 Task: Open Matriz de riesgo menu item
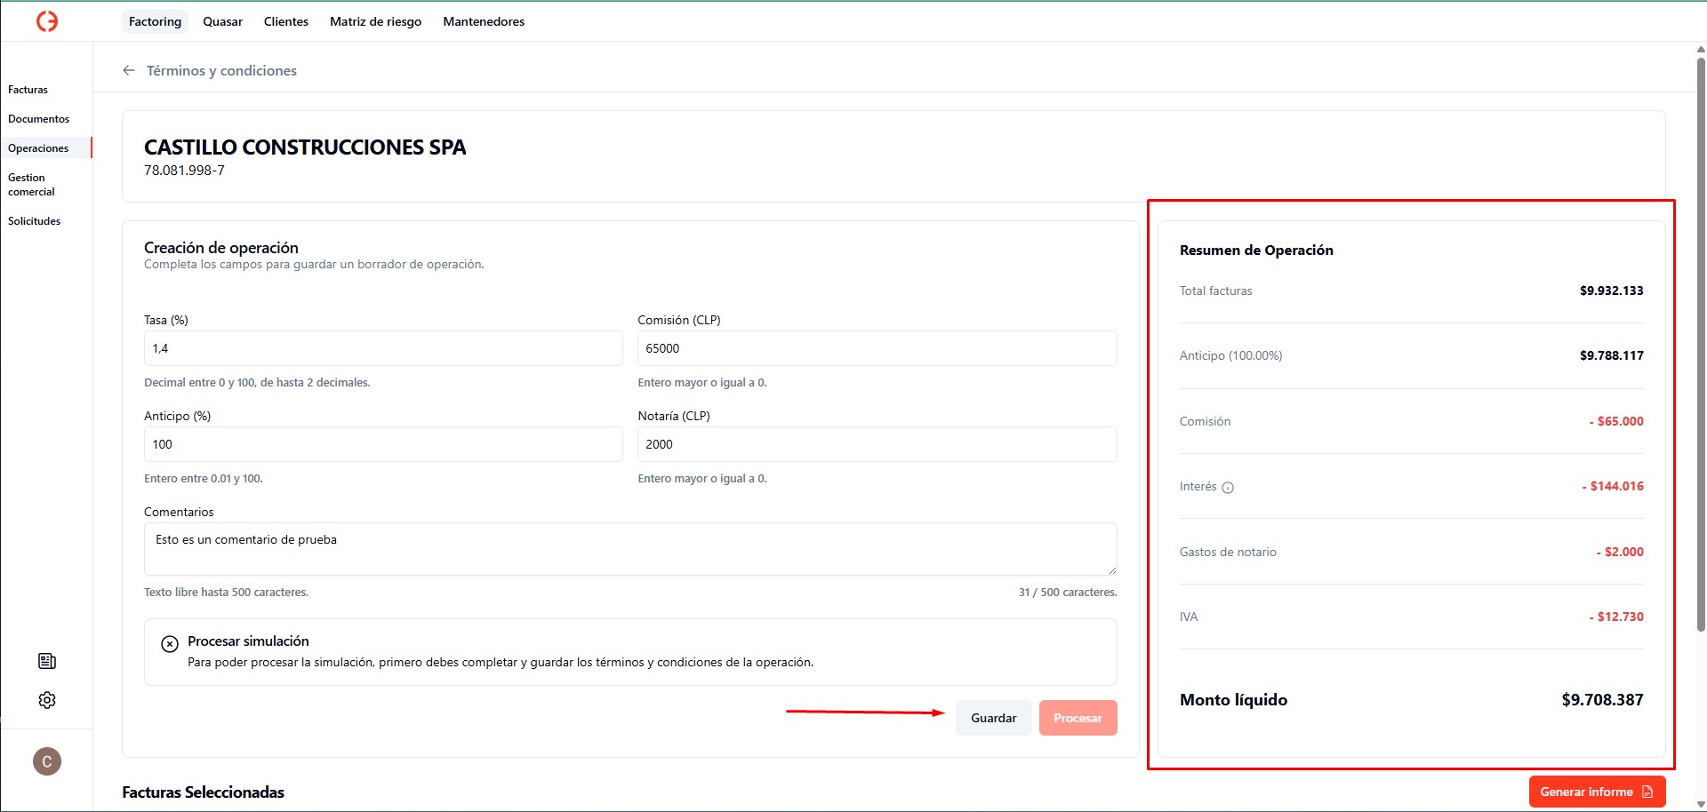[x=375, y=21]
